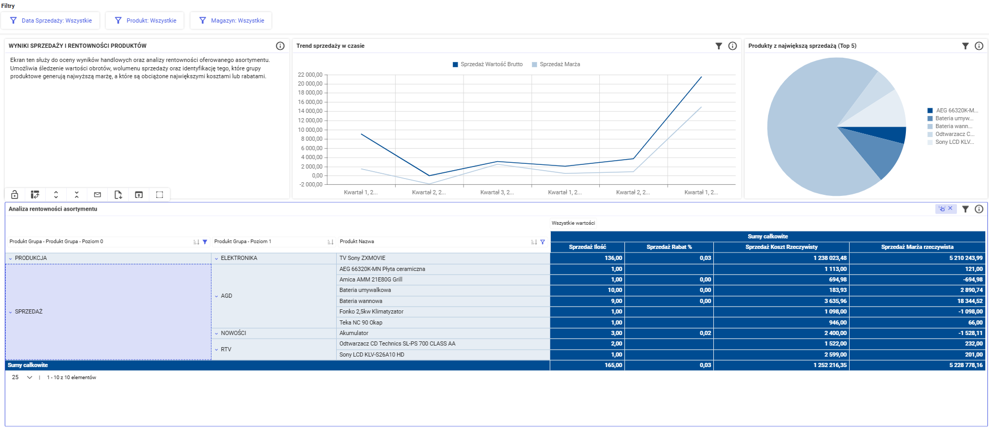989x428 pixels.
Task: Open the Data Sprzedaży: Wszystkie filter
Action: 51,20
